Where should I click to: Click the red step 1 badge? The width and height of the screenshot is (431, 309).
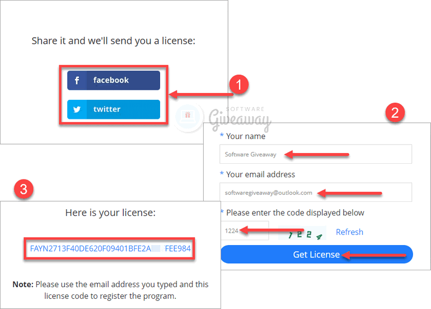(x=239, y=84)
